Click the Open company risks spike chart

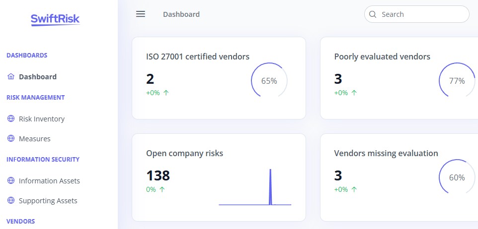(x=255, y=187)
